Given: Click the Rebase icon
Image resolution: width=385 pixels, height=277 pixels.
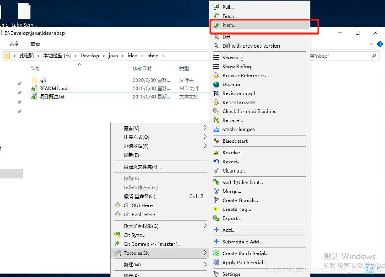Looking at the screenshot, I should point(216,120).
